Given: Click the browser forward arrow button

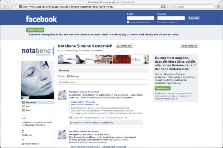Looking at the screenshot, I should (x=9, y=7).
